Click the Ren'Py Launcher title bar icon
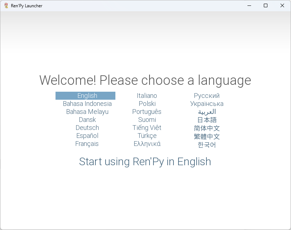 [6, 5]
